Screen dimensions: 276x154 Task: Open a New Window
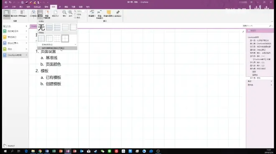coord(92,13)
